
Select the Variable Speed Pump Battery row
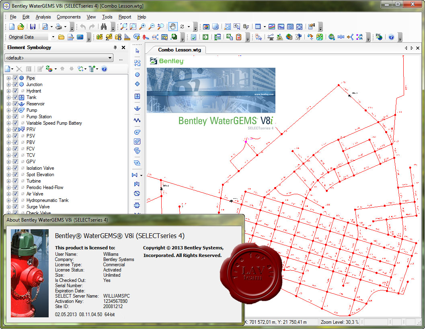54,123
